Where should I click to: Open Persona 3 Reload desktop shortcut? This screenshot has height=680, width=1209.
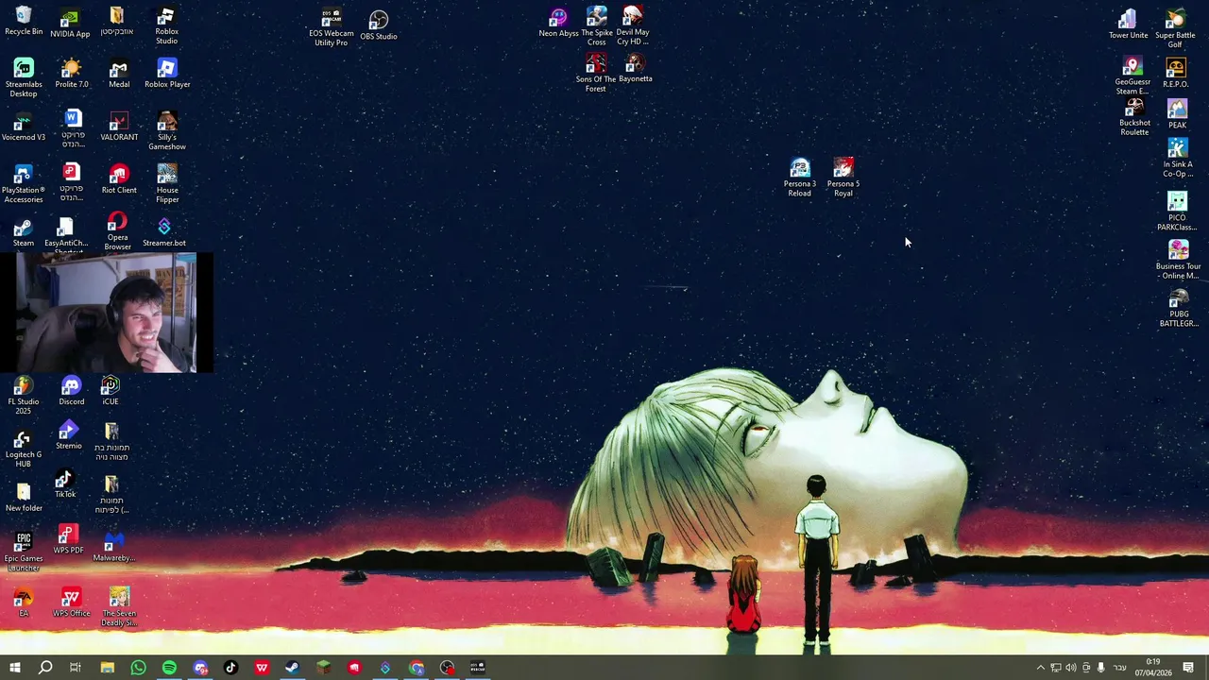[800, 178]
